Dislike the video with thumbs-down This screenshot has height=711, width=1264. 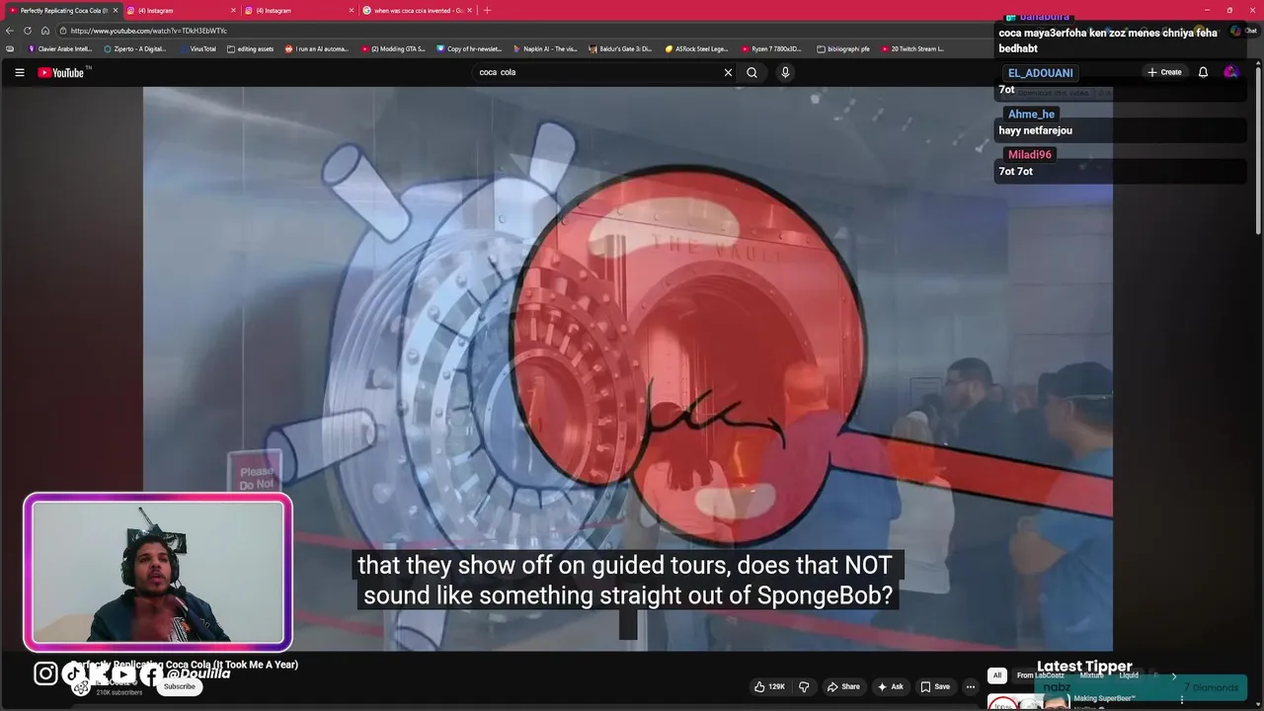(804, 686)
